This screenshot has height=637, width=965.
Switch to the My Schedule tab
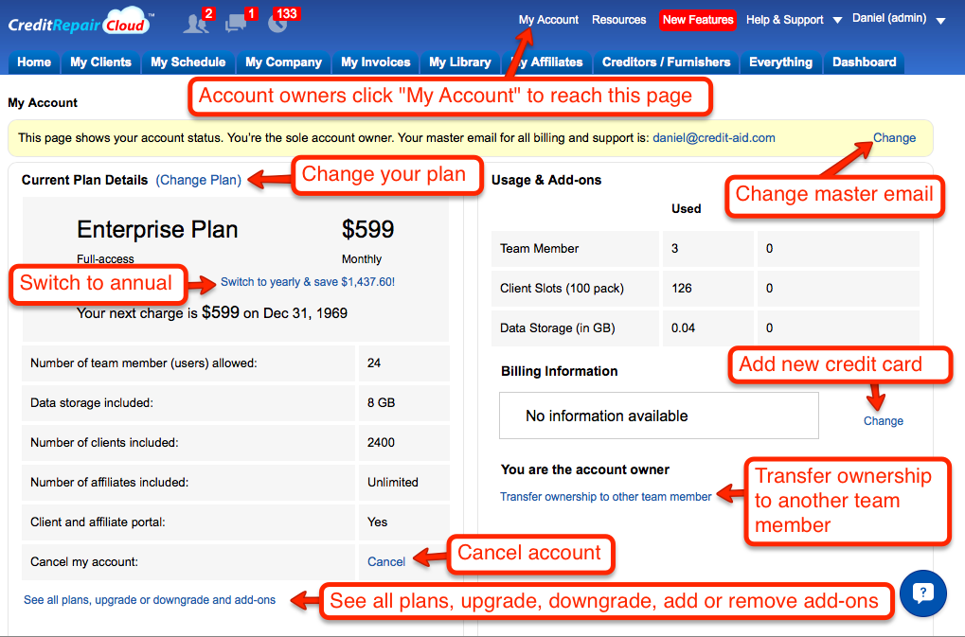[x=188, y=62]
